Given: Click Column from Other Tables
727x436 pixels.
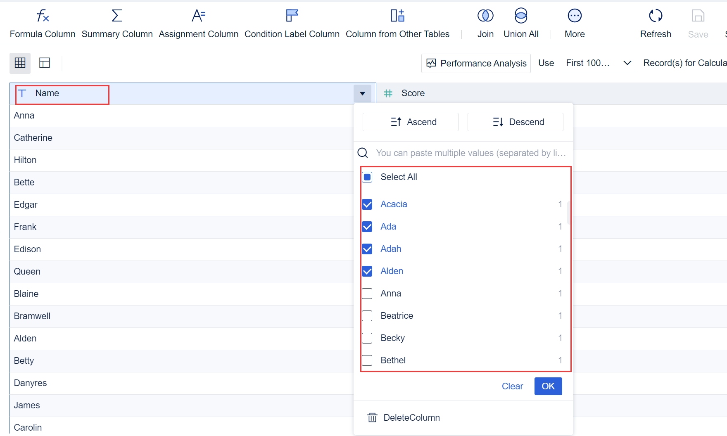Looking at the screenshot, I should point(397,23).
